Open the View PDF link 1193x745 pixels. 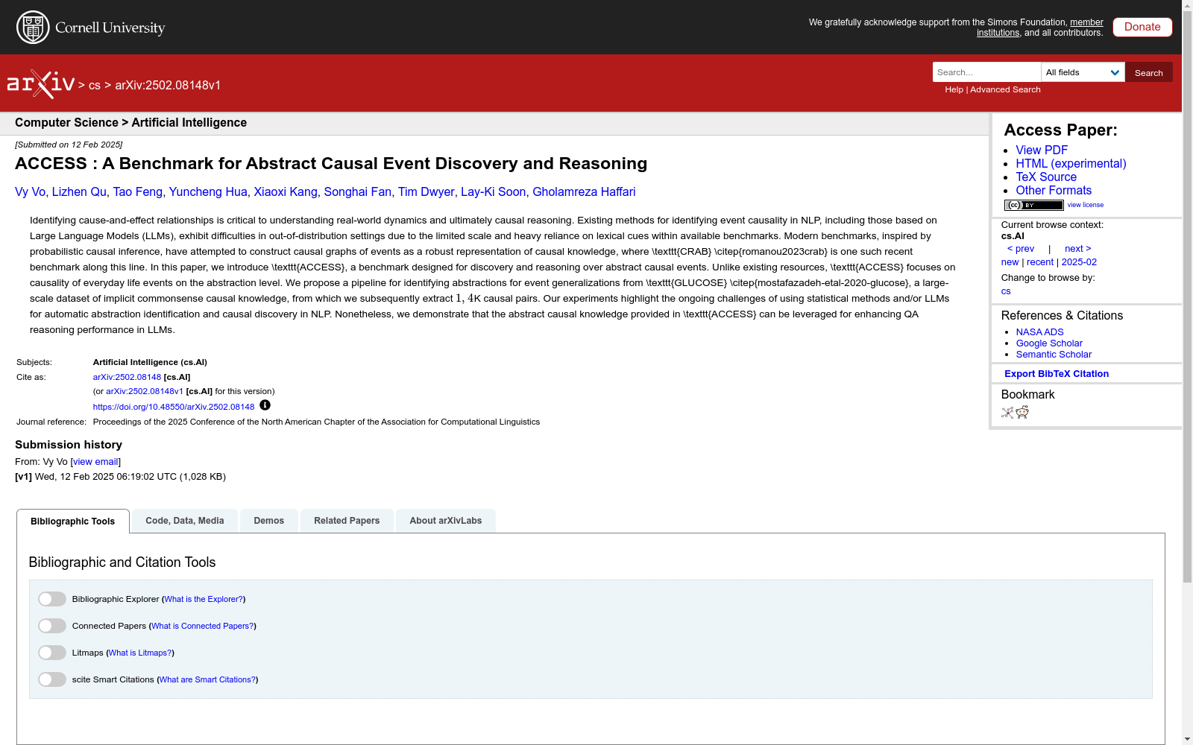(x=1042, y=150)
